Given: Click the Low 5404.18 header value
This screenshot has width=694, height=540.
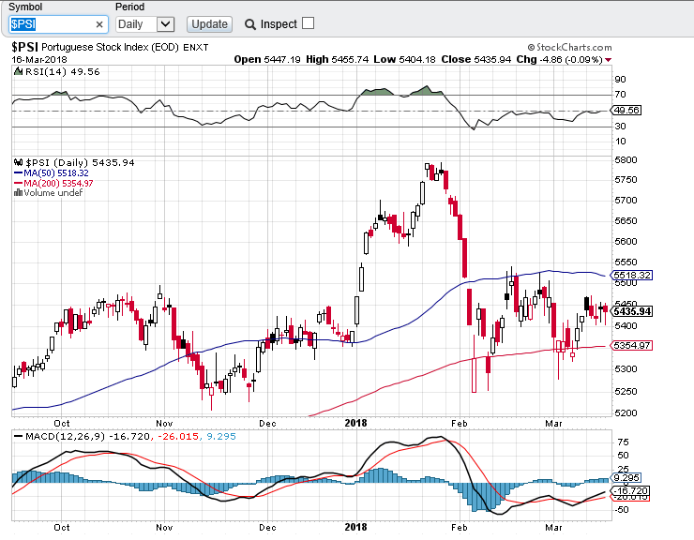Looking at the screenshot, I should coord(404,59).
